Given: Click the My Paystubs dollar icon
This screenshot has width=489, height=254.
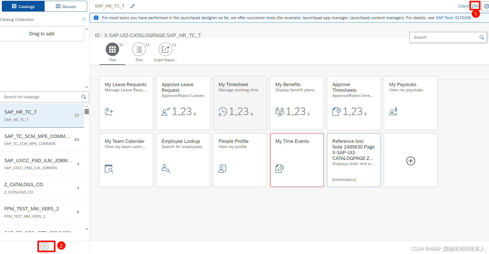Looking at the screenshot, I should tap(393, 112).
